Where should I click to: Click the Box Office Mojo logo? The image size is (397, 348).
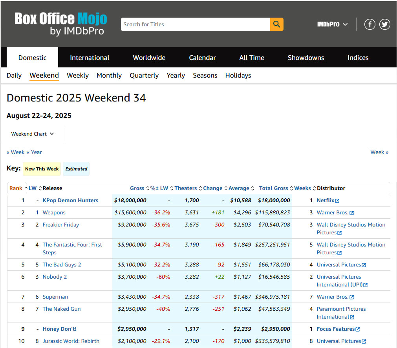coord(61,24)
